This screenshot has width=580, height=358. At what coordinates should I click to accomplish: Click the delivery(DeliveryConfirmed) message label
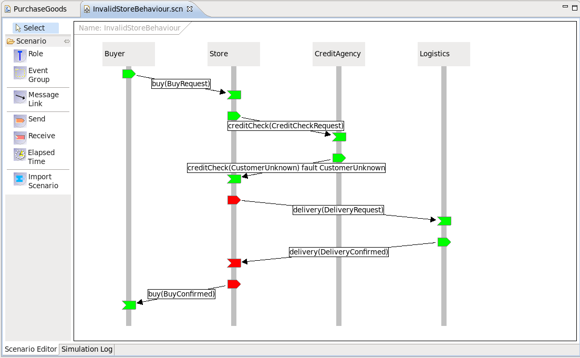339,252
